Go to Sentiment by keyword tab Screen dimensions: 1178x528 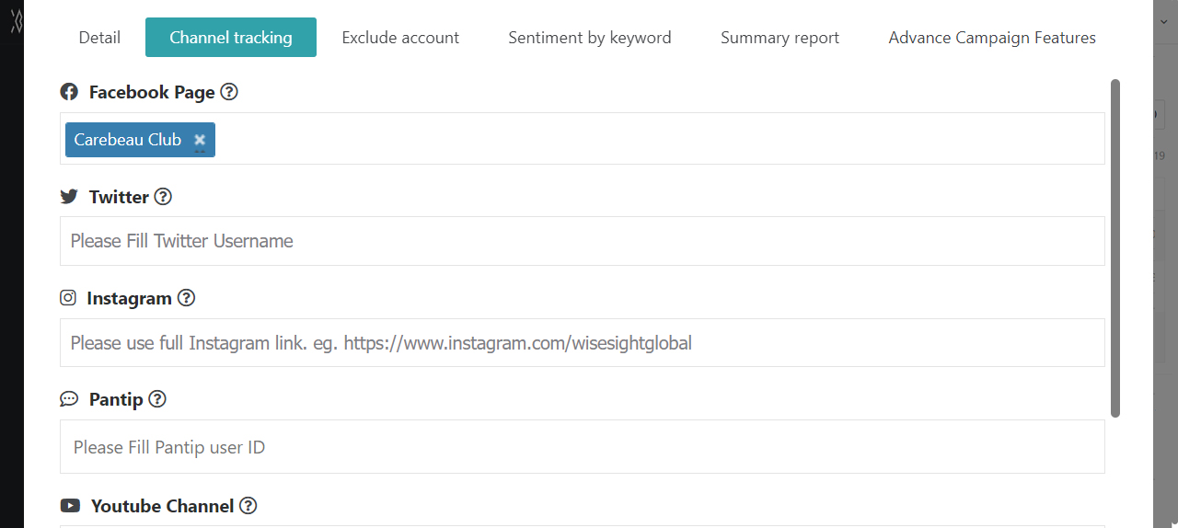pos(590,38)
